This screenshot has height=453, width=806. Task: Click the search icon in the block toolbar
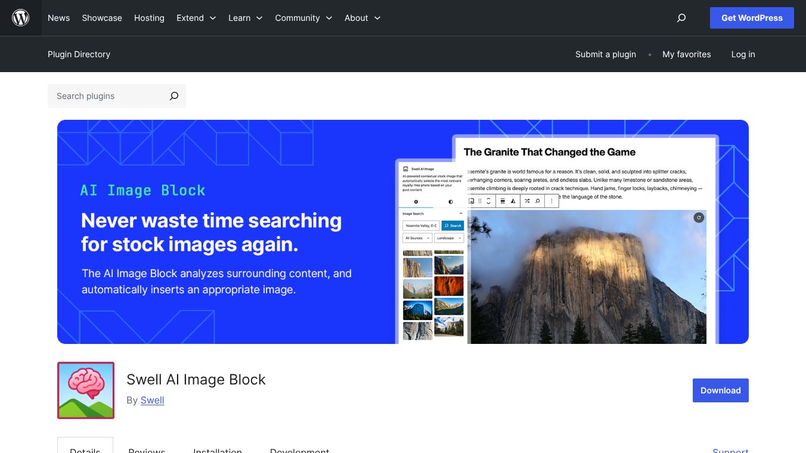[537, 201]
